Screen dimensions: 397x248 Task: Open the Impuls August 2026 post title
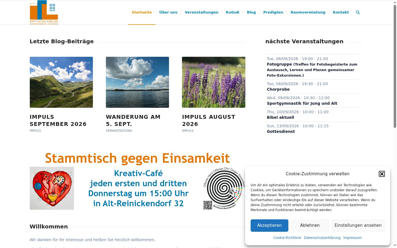209,120
